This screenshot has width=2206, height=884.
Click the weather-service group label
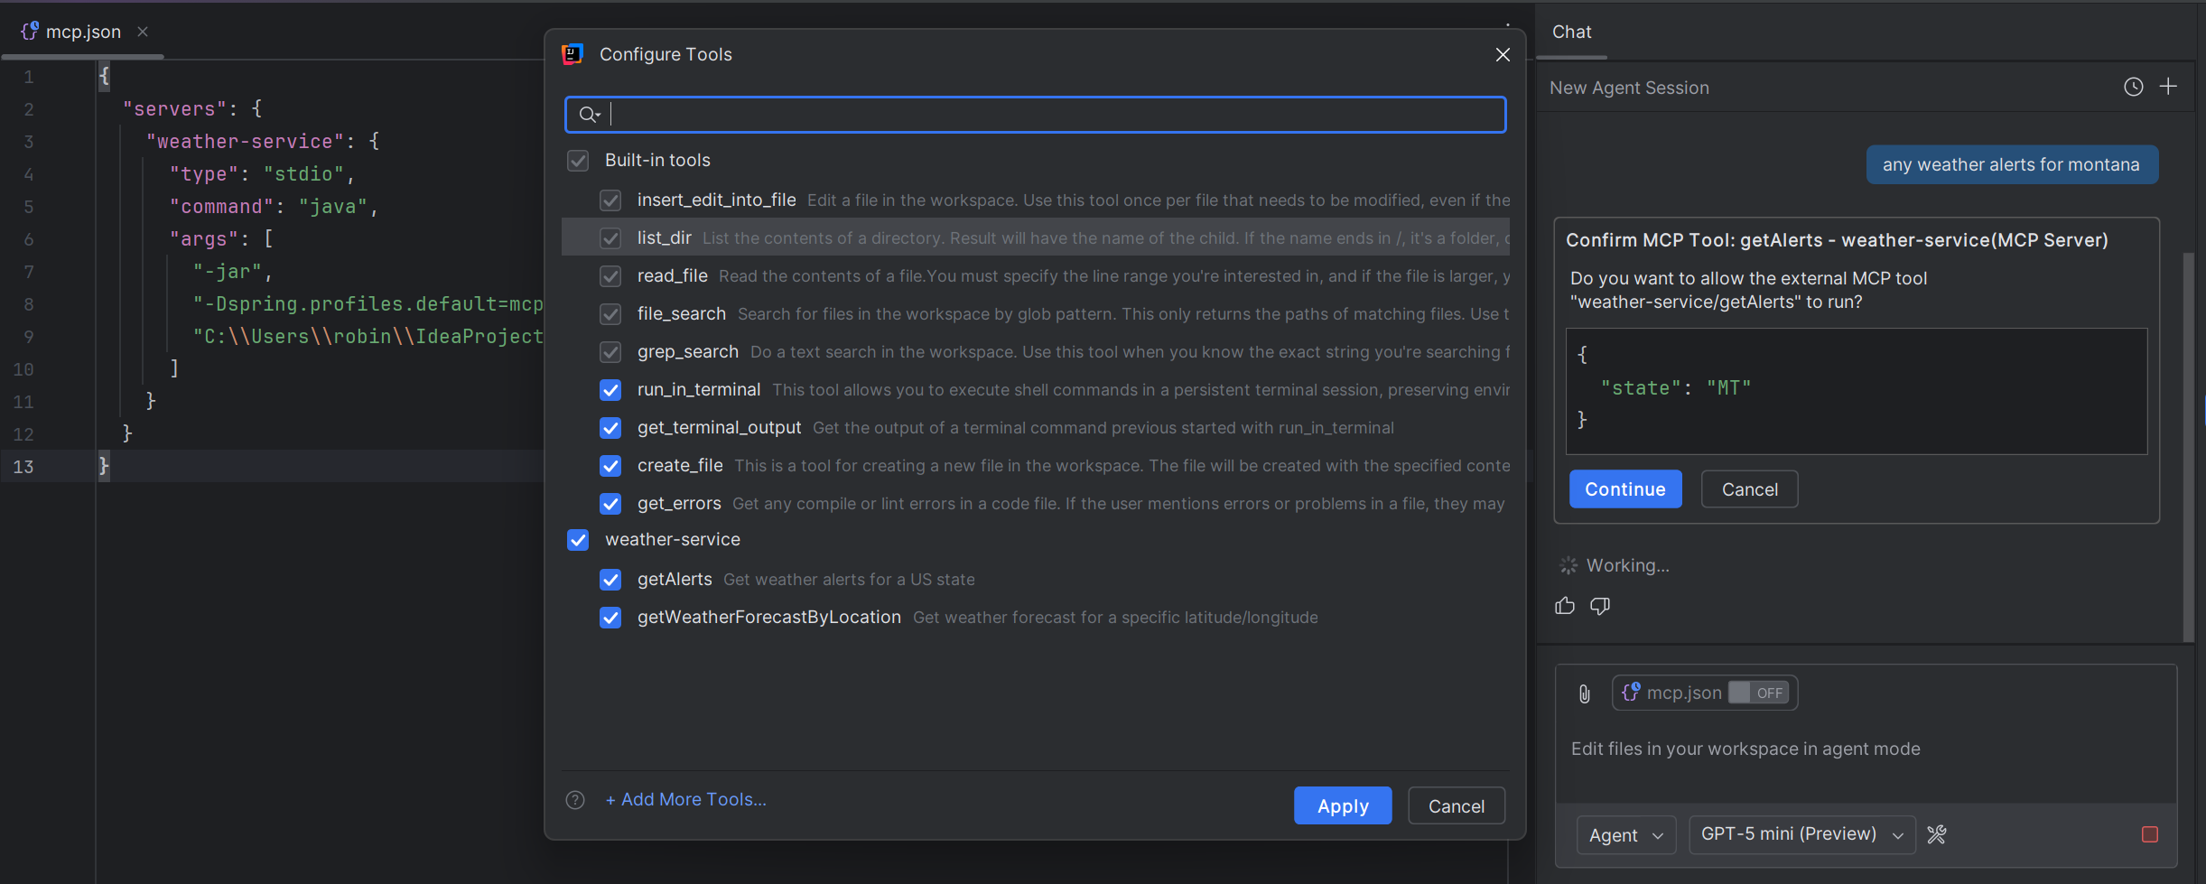tap(673, 540)
